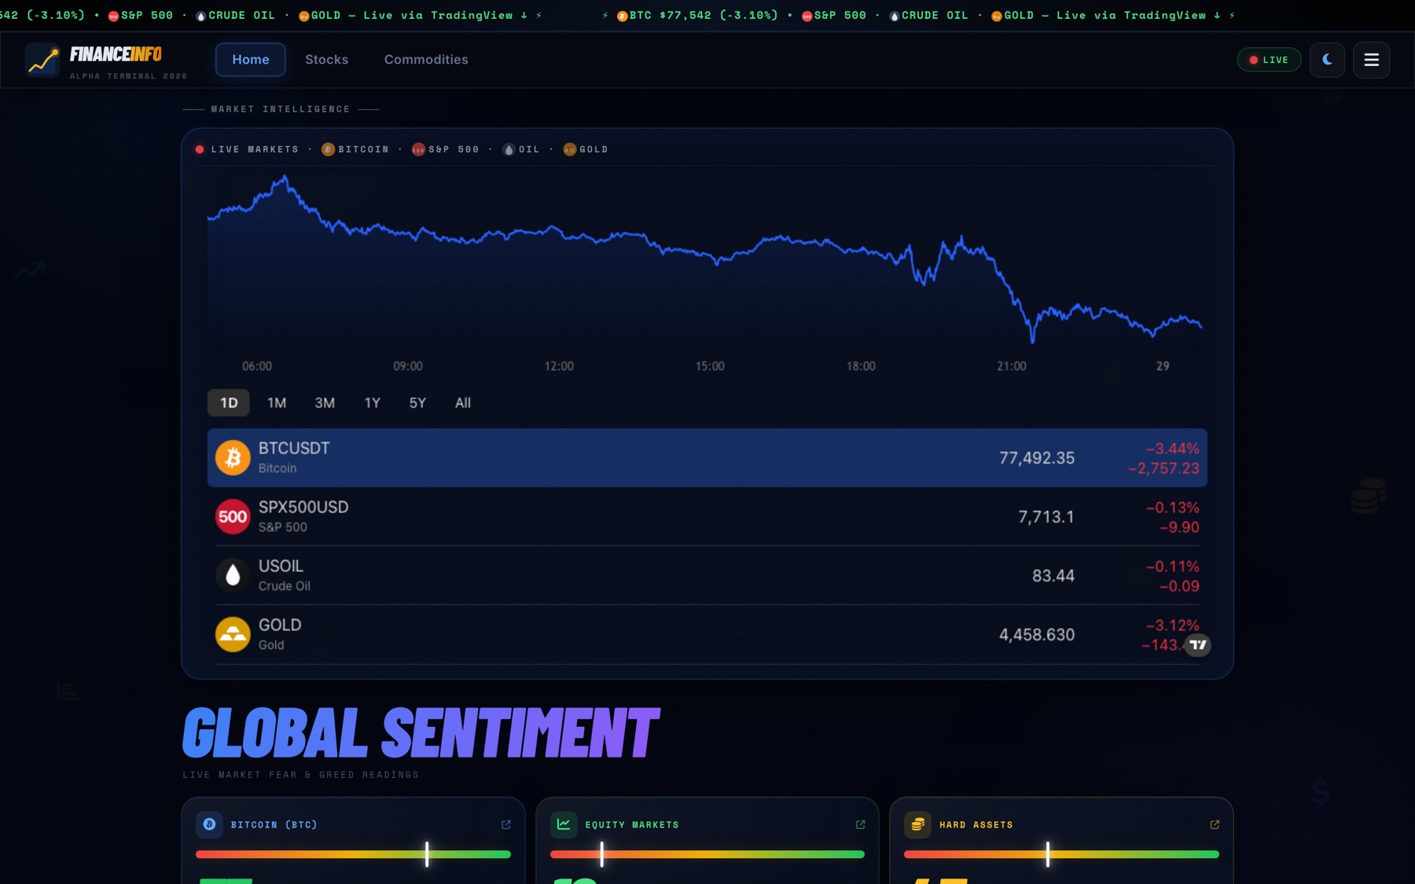Click the Crude Oil change -0.11%
1415x884 pixels.
pos(1172,567)
